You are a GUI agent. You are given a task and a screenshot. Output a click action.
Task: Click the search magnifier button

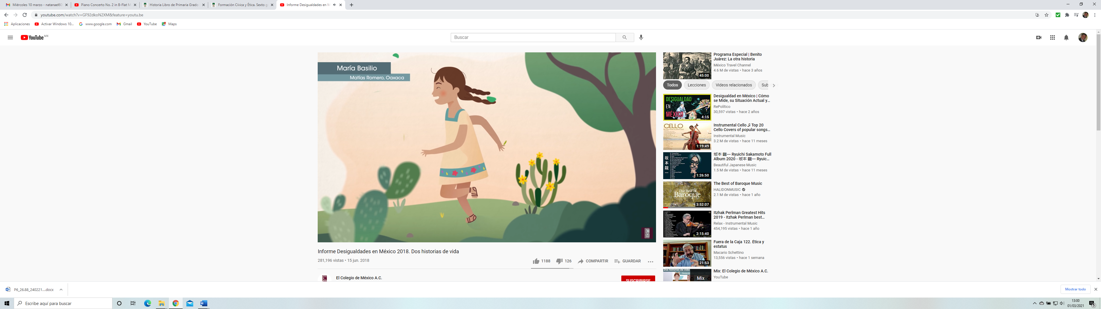tap(624, 37)
